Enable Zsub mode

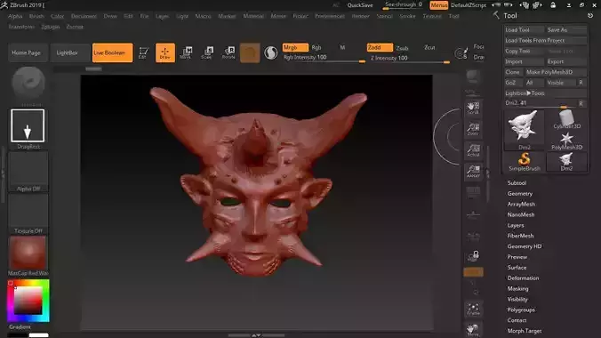point(402,48)
